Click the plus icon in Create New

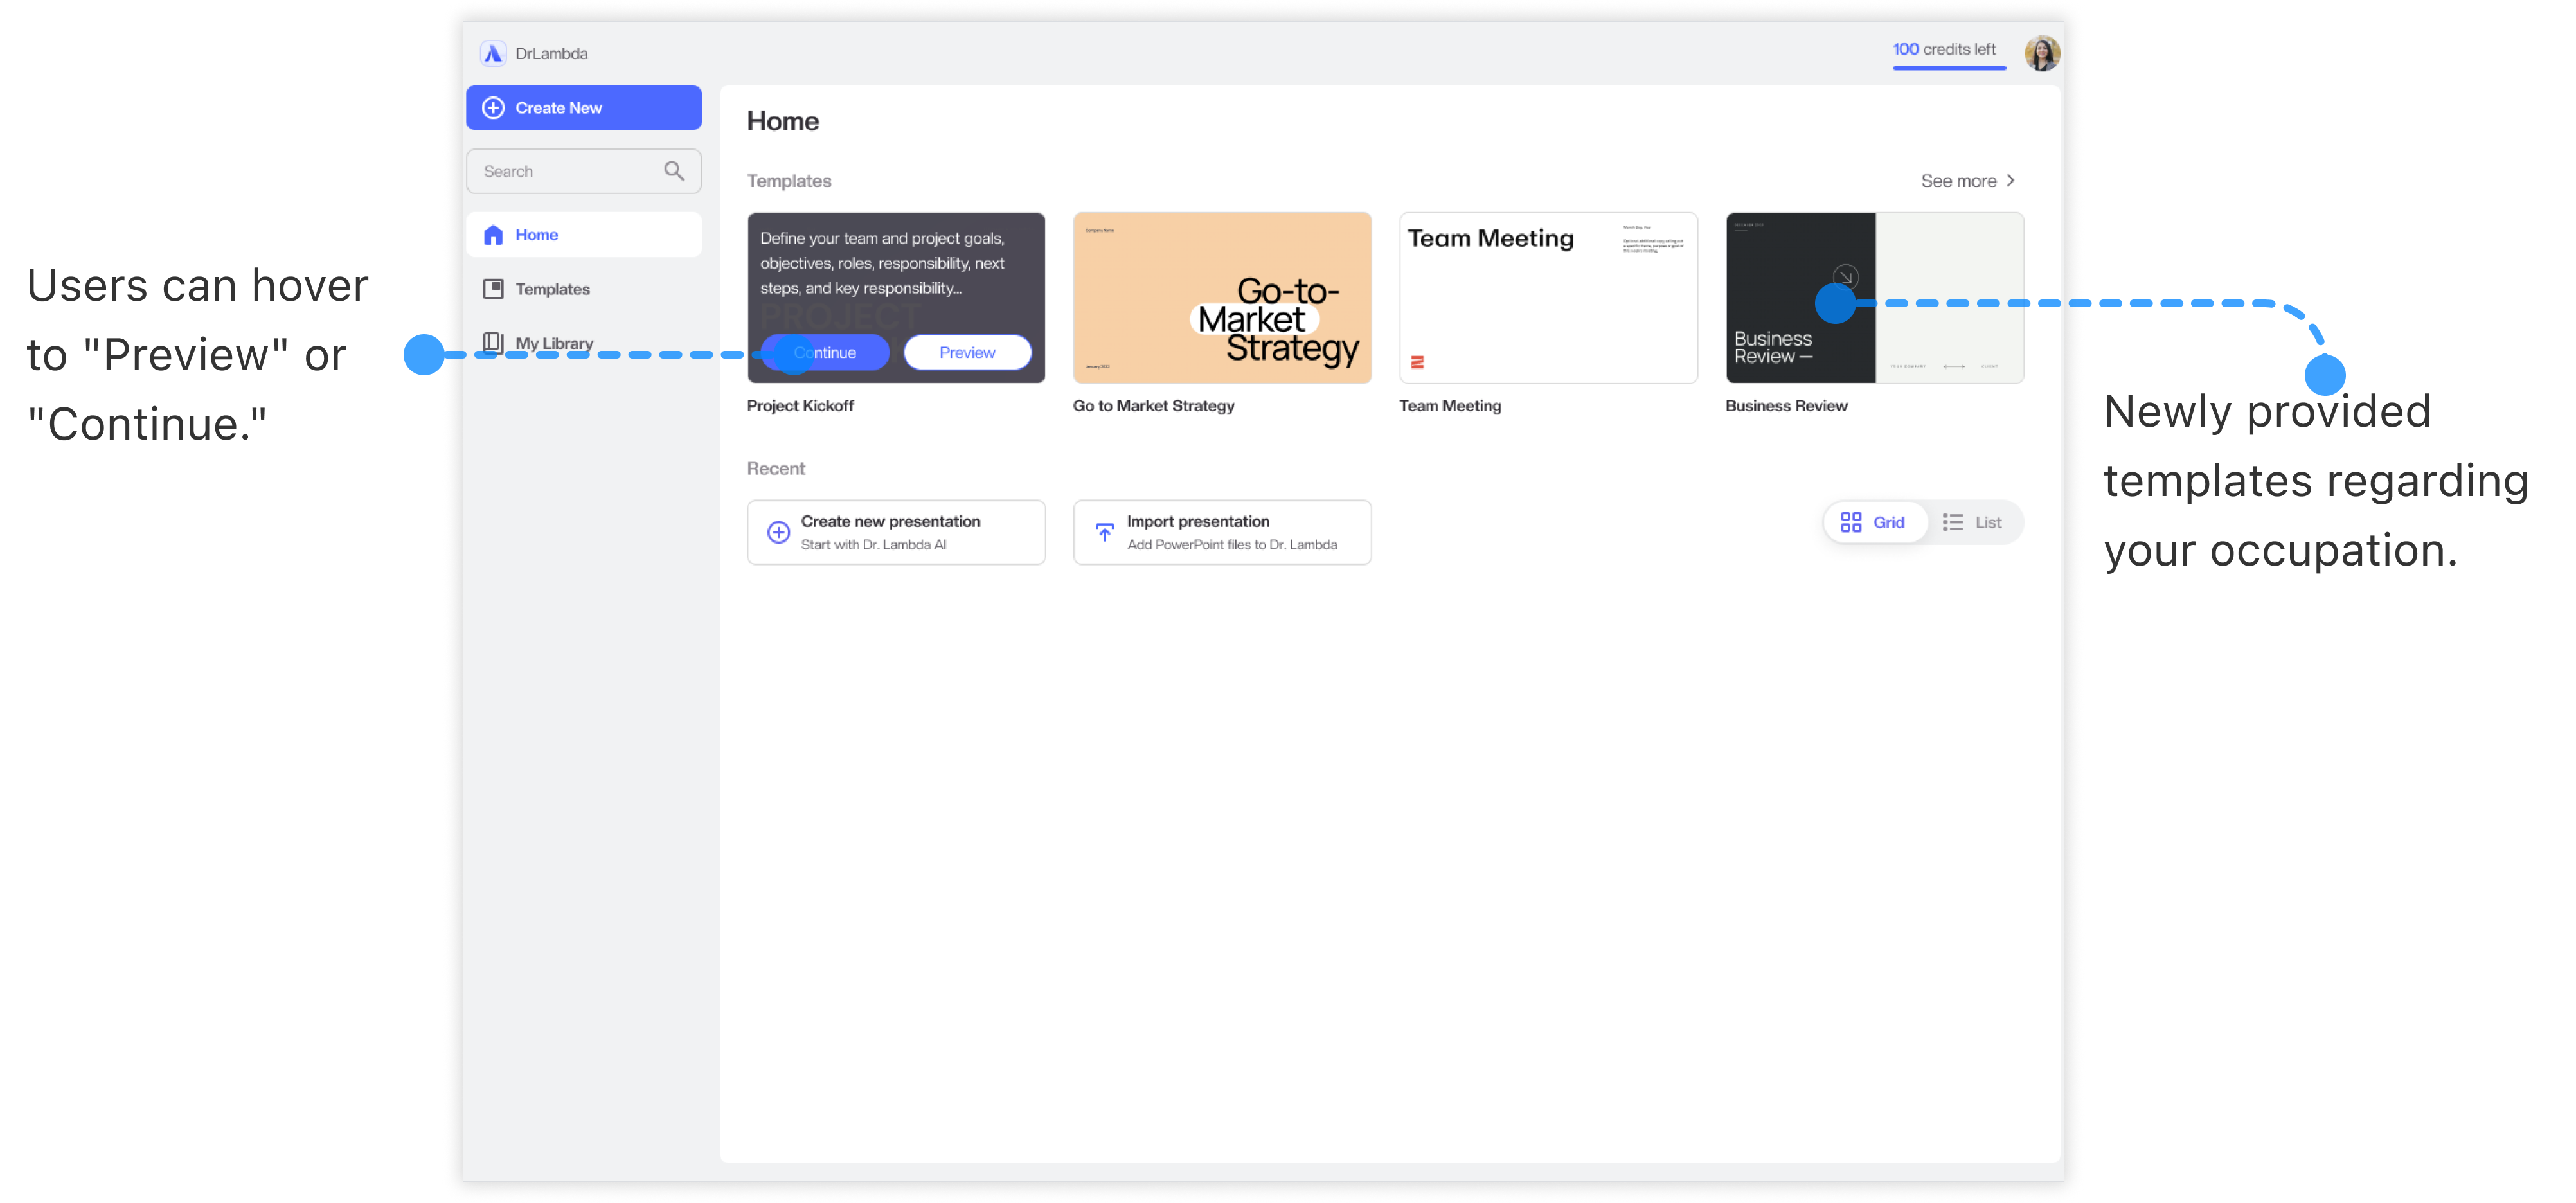[x=494, y=108]
